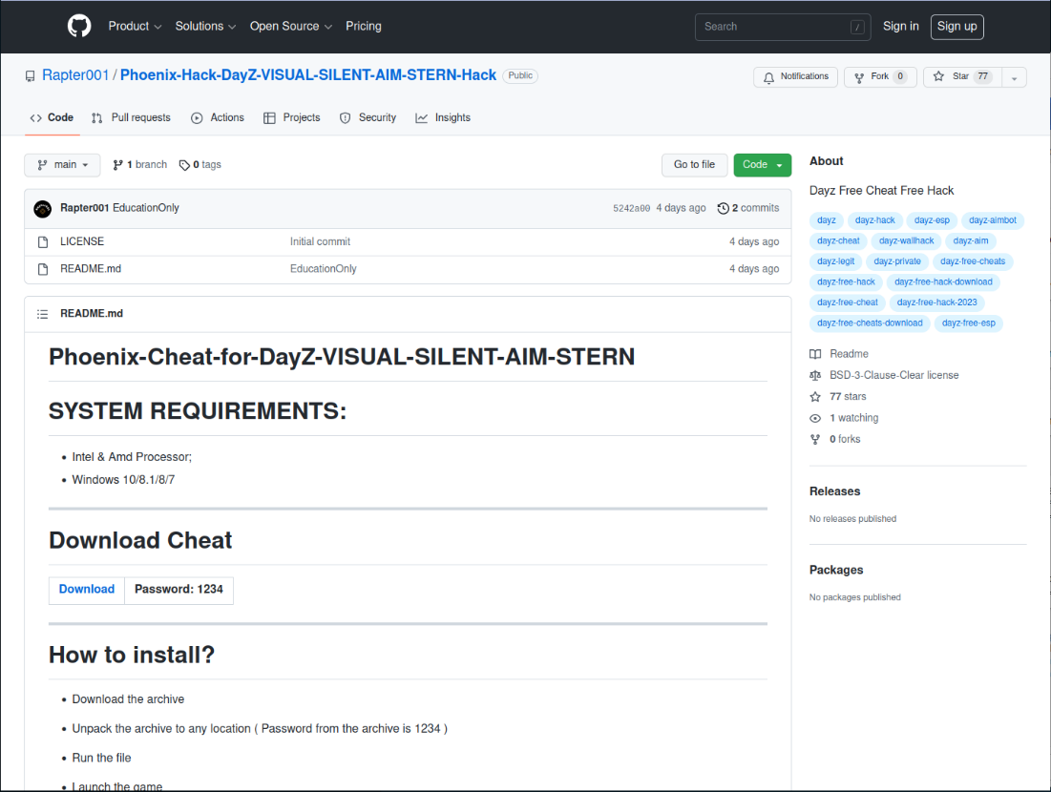This screenshot has height=792, width=1051.
Task: Click the Sign in link
Action: [900, 26]
